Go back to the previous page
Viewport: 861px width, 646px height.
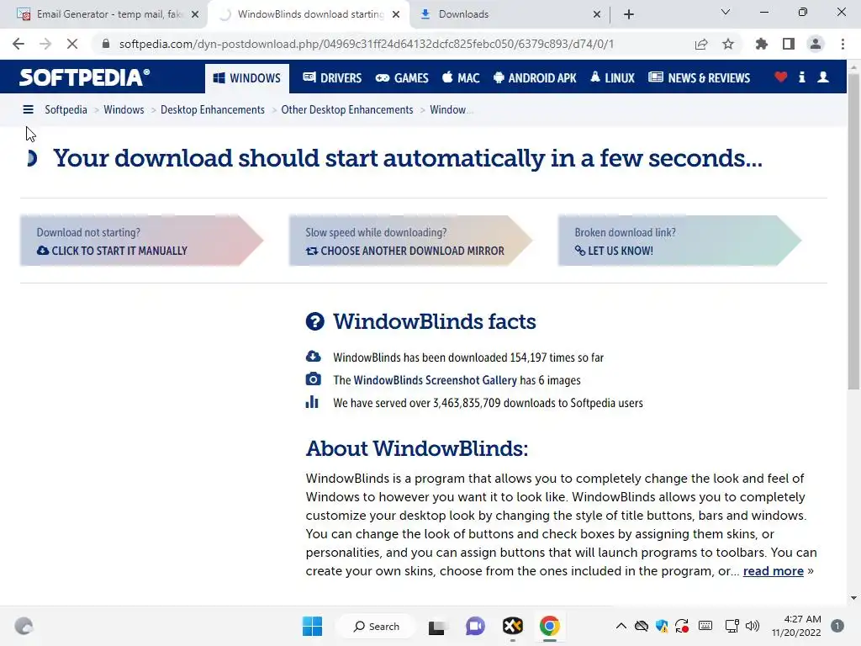(18, 44)
